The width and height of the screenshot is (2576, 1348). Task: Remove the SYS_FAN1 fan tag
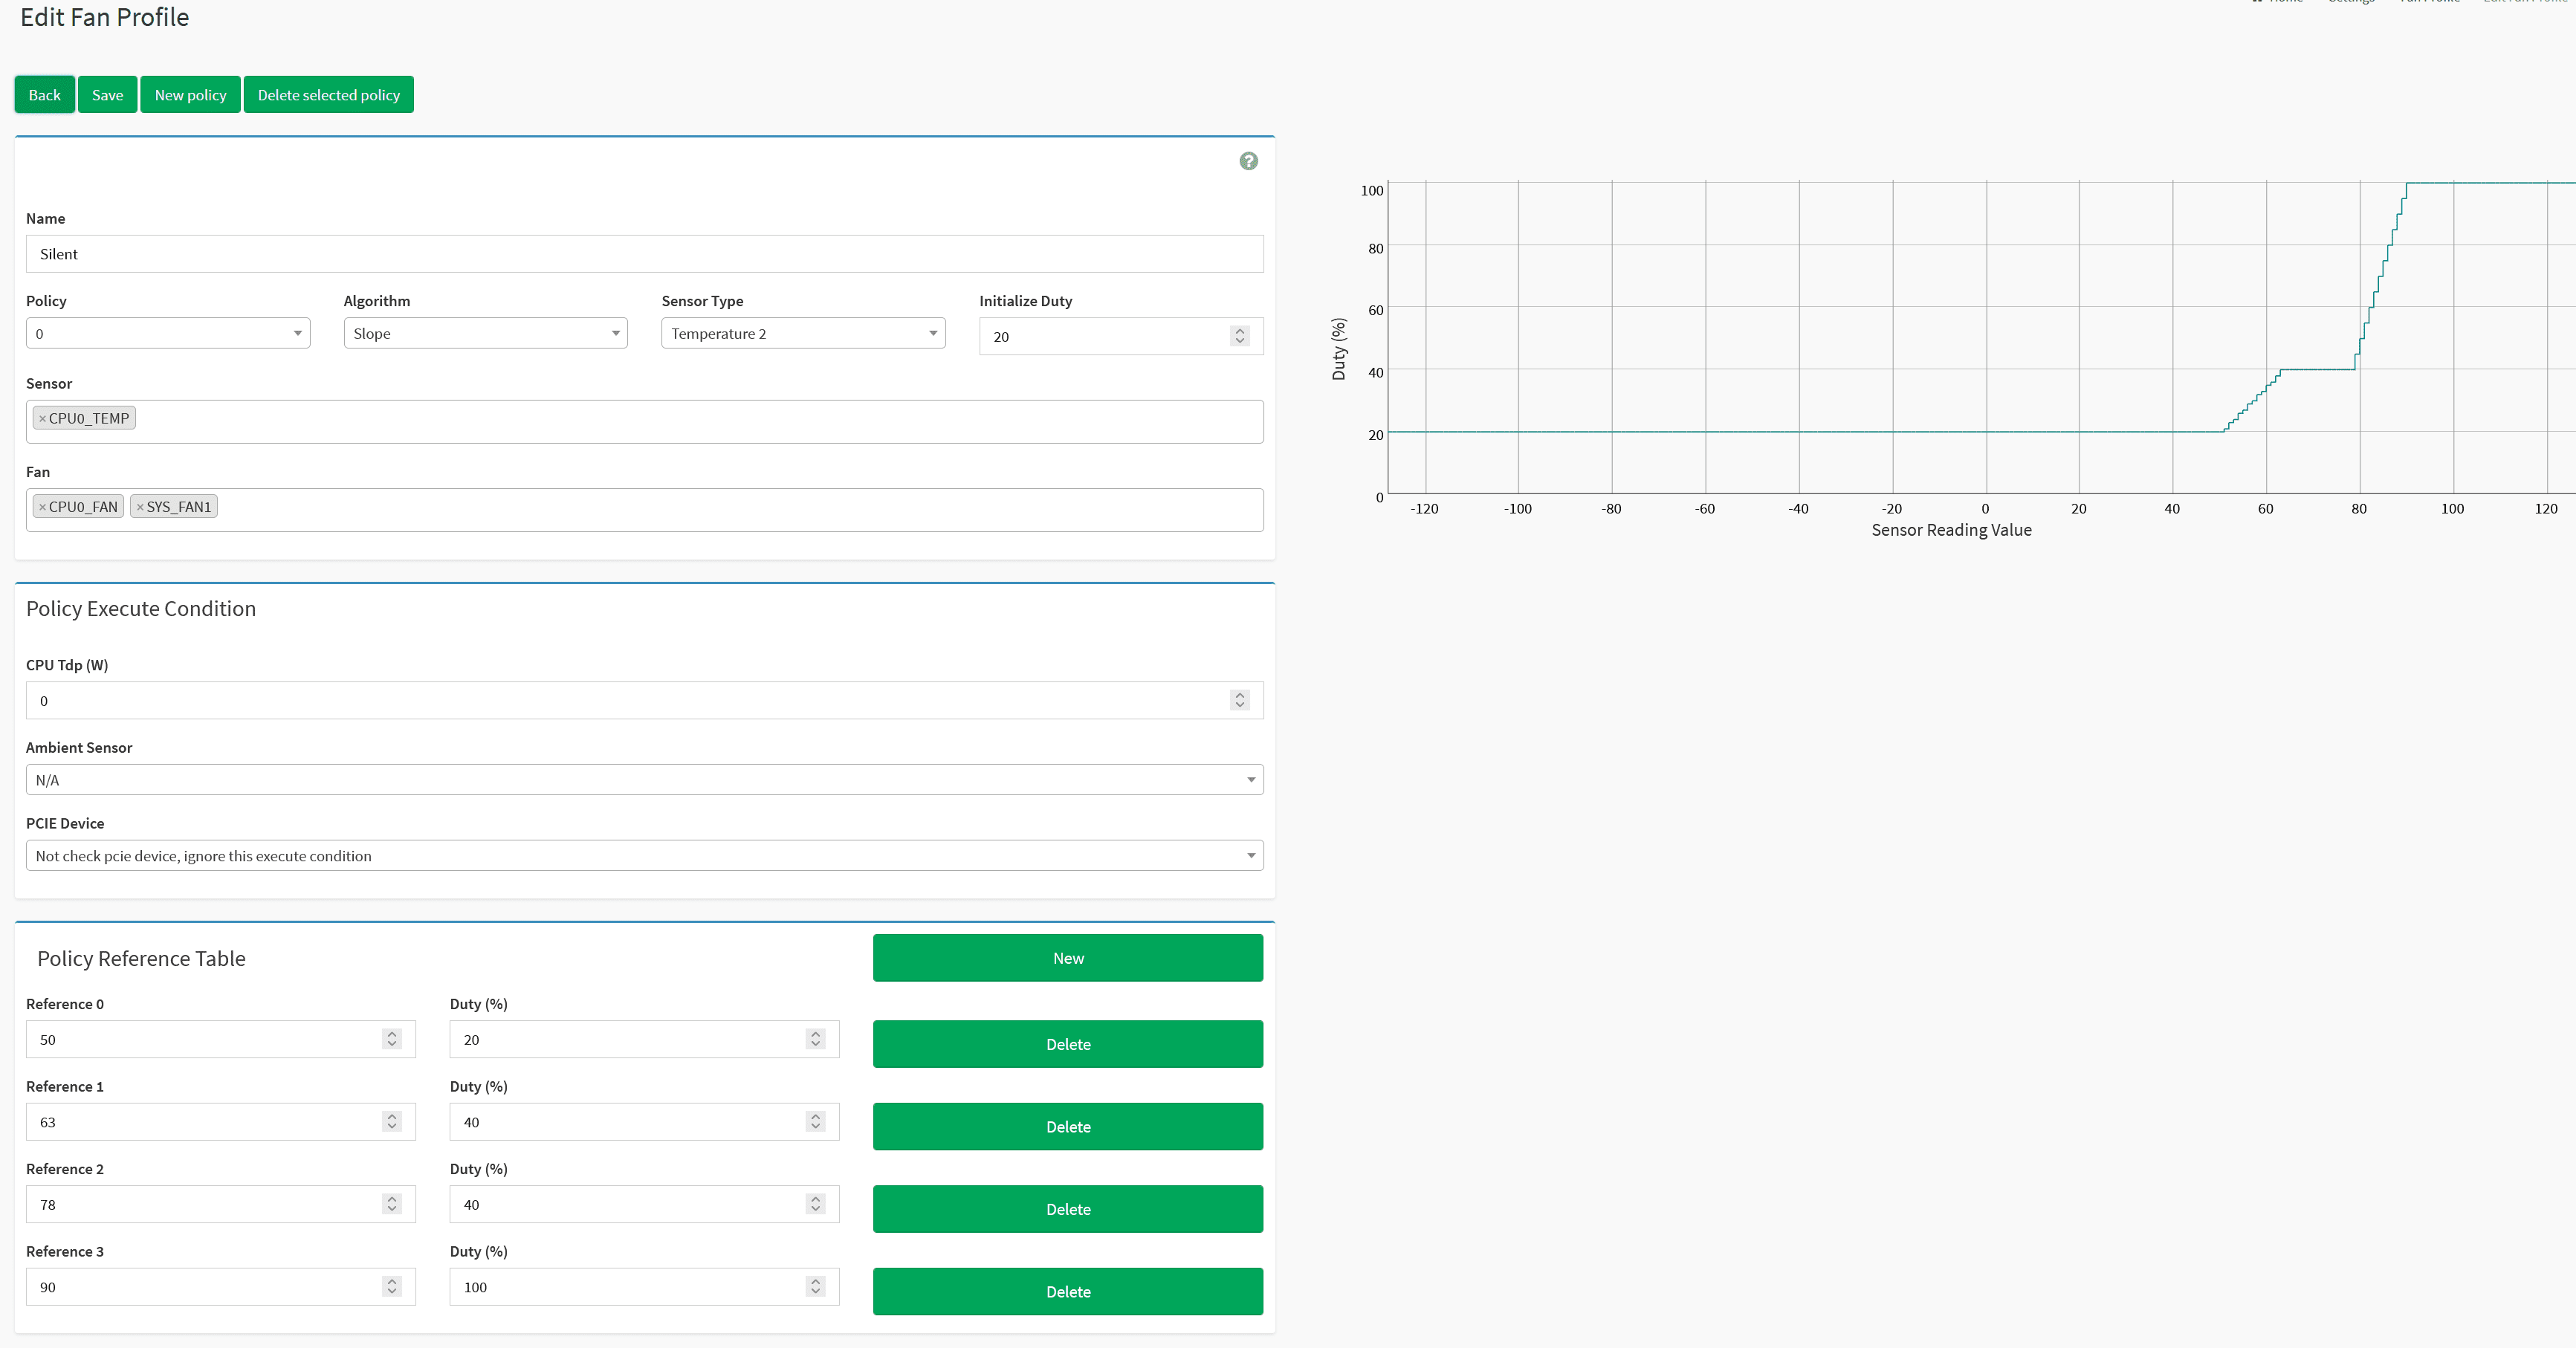point(140,508)
